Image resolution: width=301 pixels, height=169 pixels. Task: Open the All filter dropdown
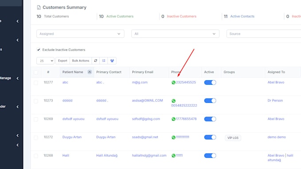coord(175,34)
